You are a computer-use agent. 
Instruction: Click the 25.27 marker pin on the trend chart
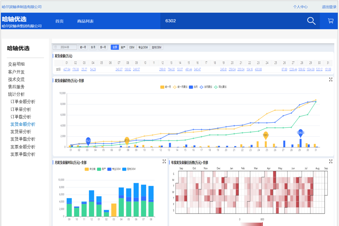88,141
